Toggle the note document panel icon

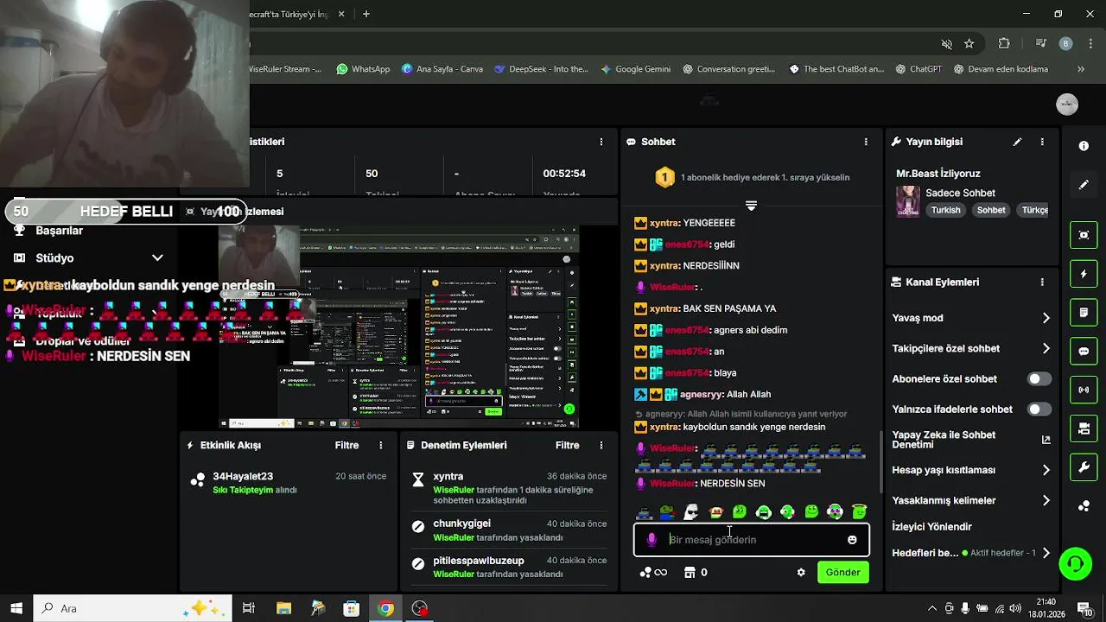(1084, 312)
